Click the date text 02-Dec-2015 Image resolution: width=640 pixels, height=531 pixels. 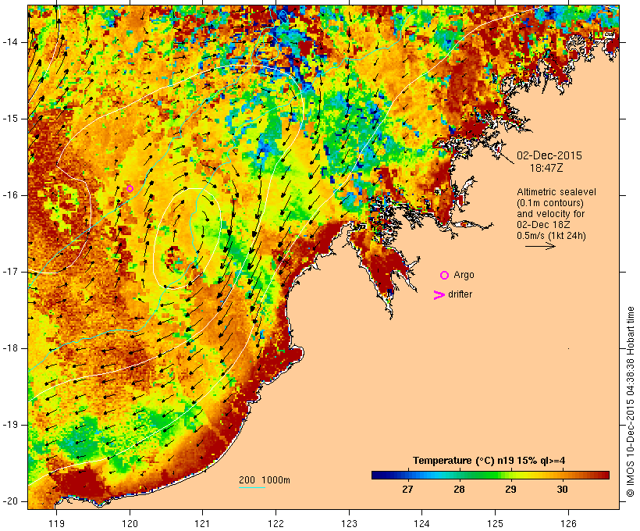click(549, 155)
